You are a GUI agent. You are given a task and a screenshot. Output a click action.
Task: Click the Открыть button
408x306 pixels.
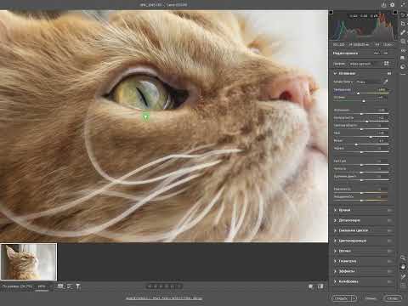point(341,298)
